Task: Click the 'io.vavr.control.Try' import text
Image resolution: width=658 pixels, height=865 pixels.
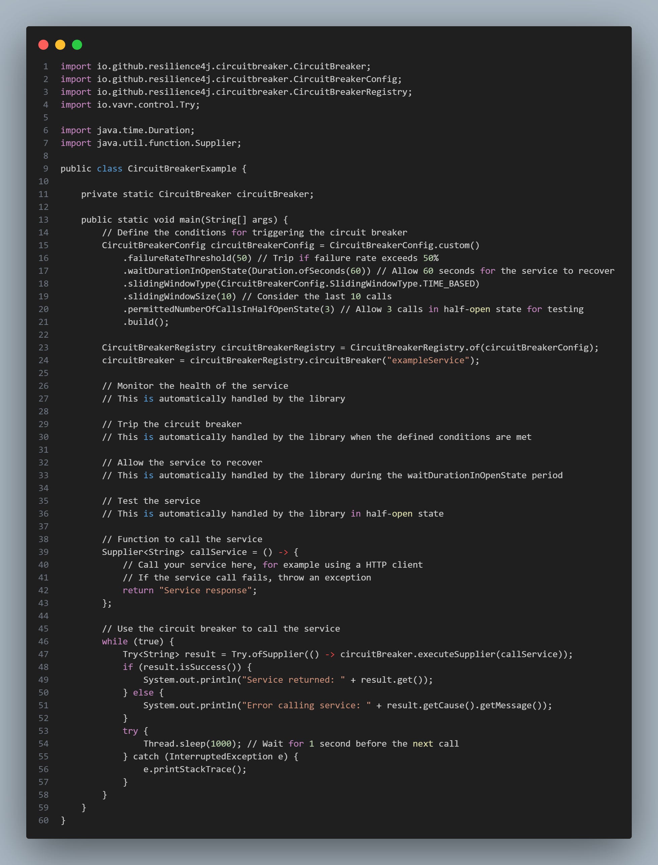Action: coord(146,105)
